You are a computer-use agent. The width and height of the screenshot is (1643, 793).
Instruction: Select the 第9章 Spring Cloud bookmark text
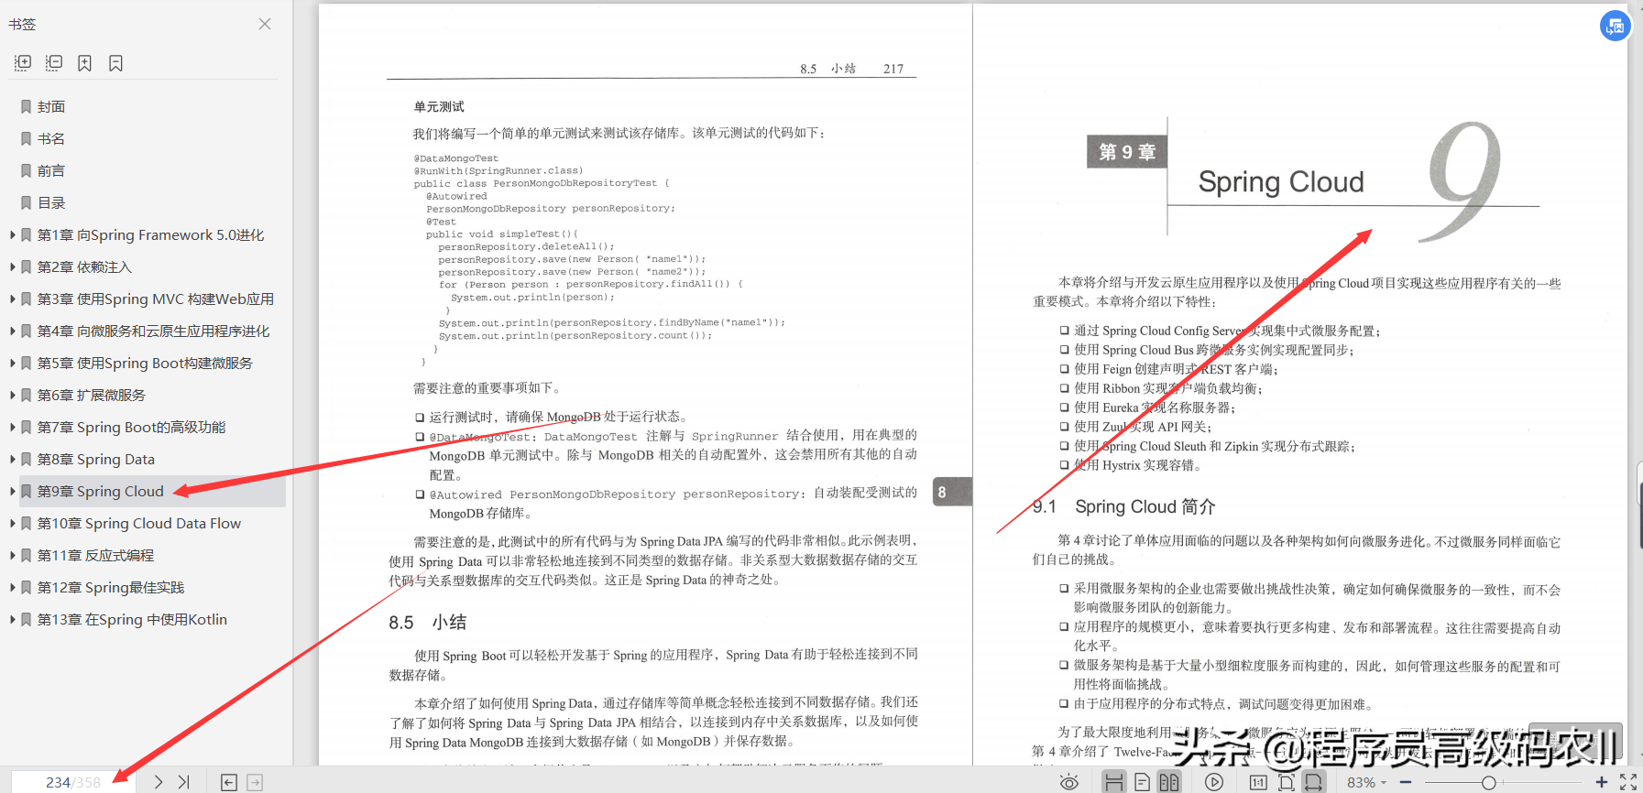tap(101, 491)
